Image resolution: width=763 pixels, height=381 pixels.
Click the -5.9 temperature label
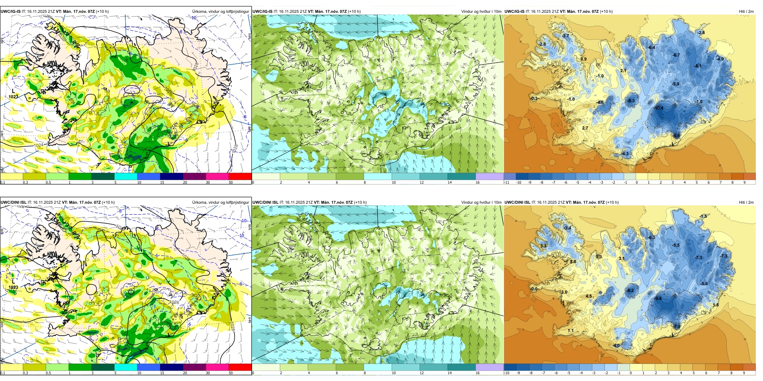click(676, 84)
